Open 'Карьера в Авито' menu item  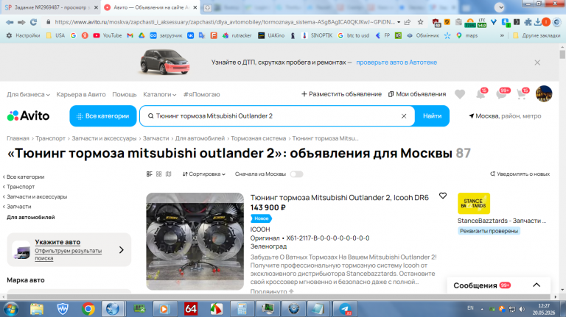(x=81, y=94)
